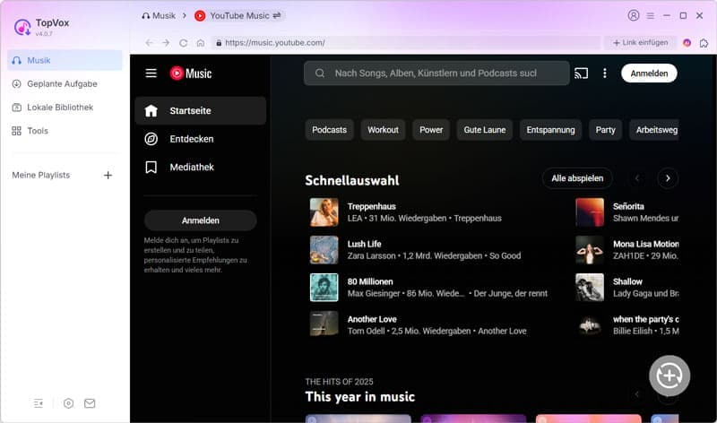Open the user account icon in title bar

[634, 15]
